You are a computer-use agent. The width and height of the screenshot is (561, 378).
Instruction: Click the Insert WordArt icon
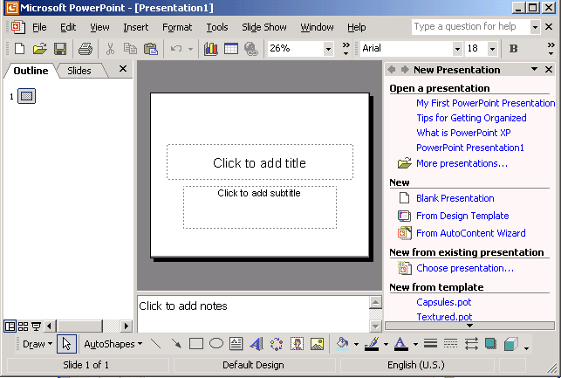click(x=257, y=344)
